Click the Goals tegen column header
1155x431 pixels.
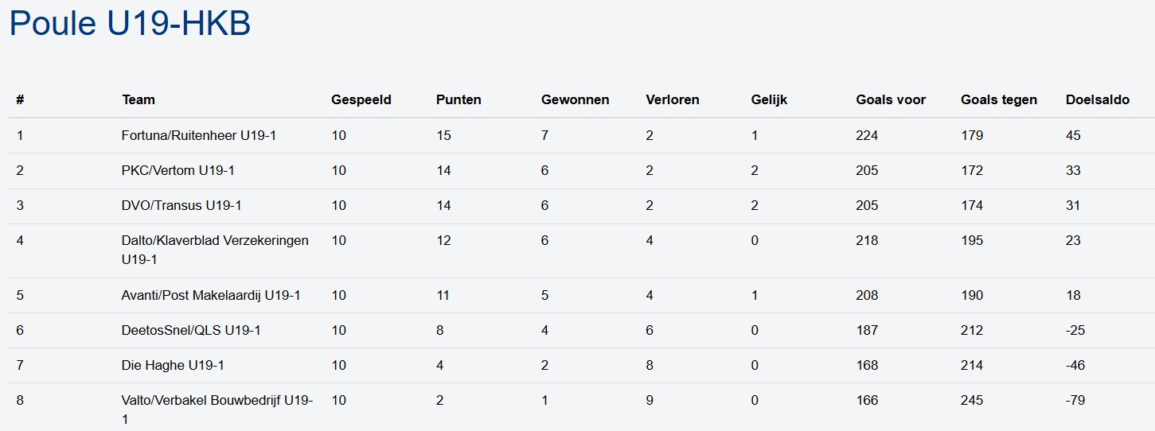coord(999,100)
